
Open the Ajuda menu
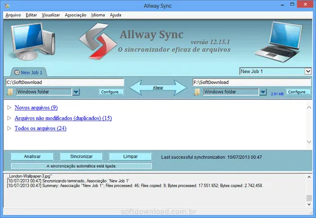116,15
